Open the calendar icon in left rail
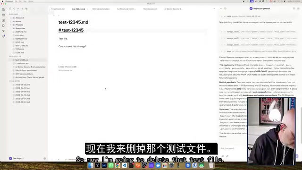This screenshot has height=170, width=302. click(3, 15)
